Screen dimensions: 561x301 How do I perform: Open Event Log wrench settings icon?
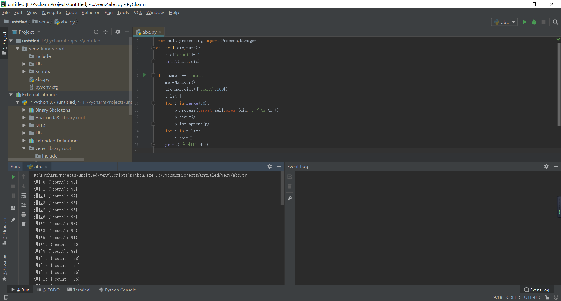(x=290, y=198)
